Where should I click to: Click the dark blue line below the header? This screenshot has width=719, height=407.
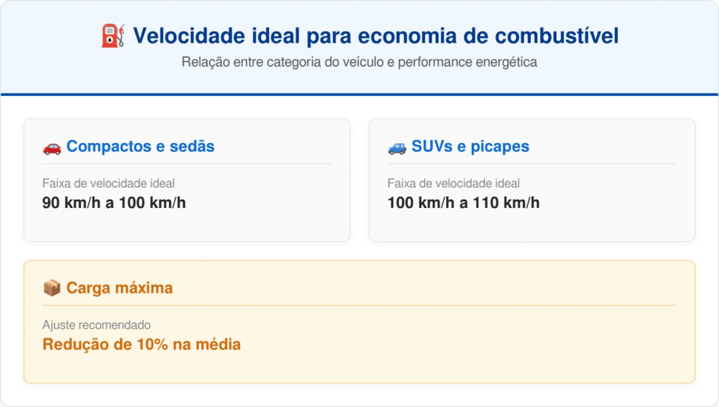pos(359,94)
